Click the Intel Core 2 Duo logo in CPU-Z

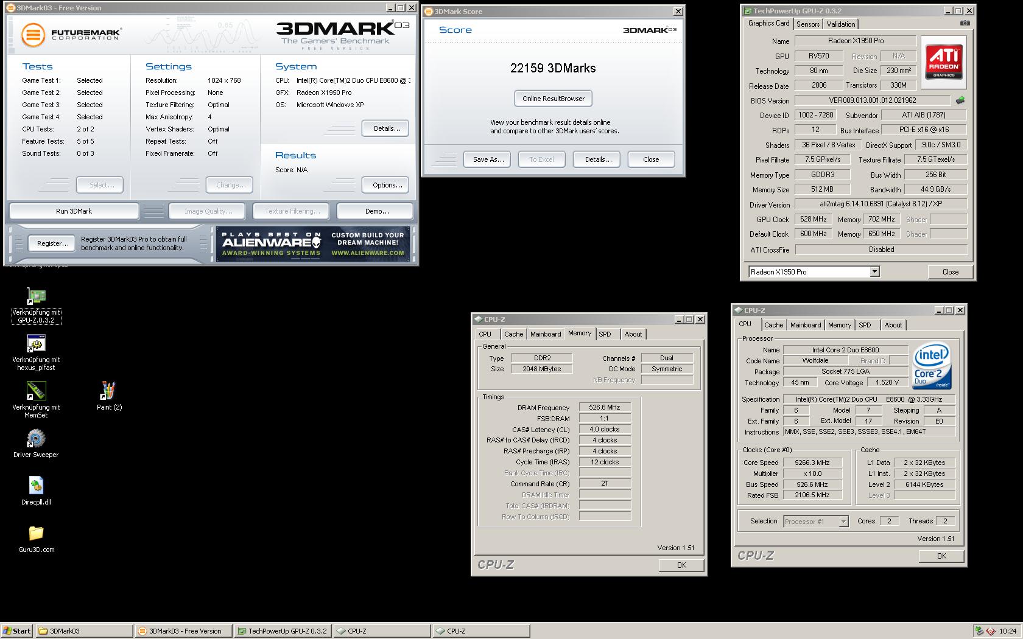(932, 367)
